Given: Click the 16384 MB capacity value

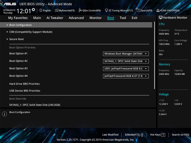Looking at the screenshot, I should pyautogui.click(x=180, y=74).
